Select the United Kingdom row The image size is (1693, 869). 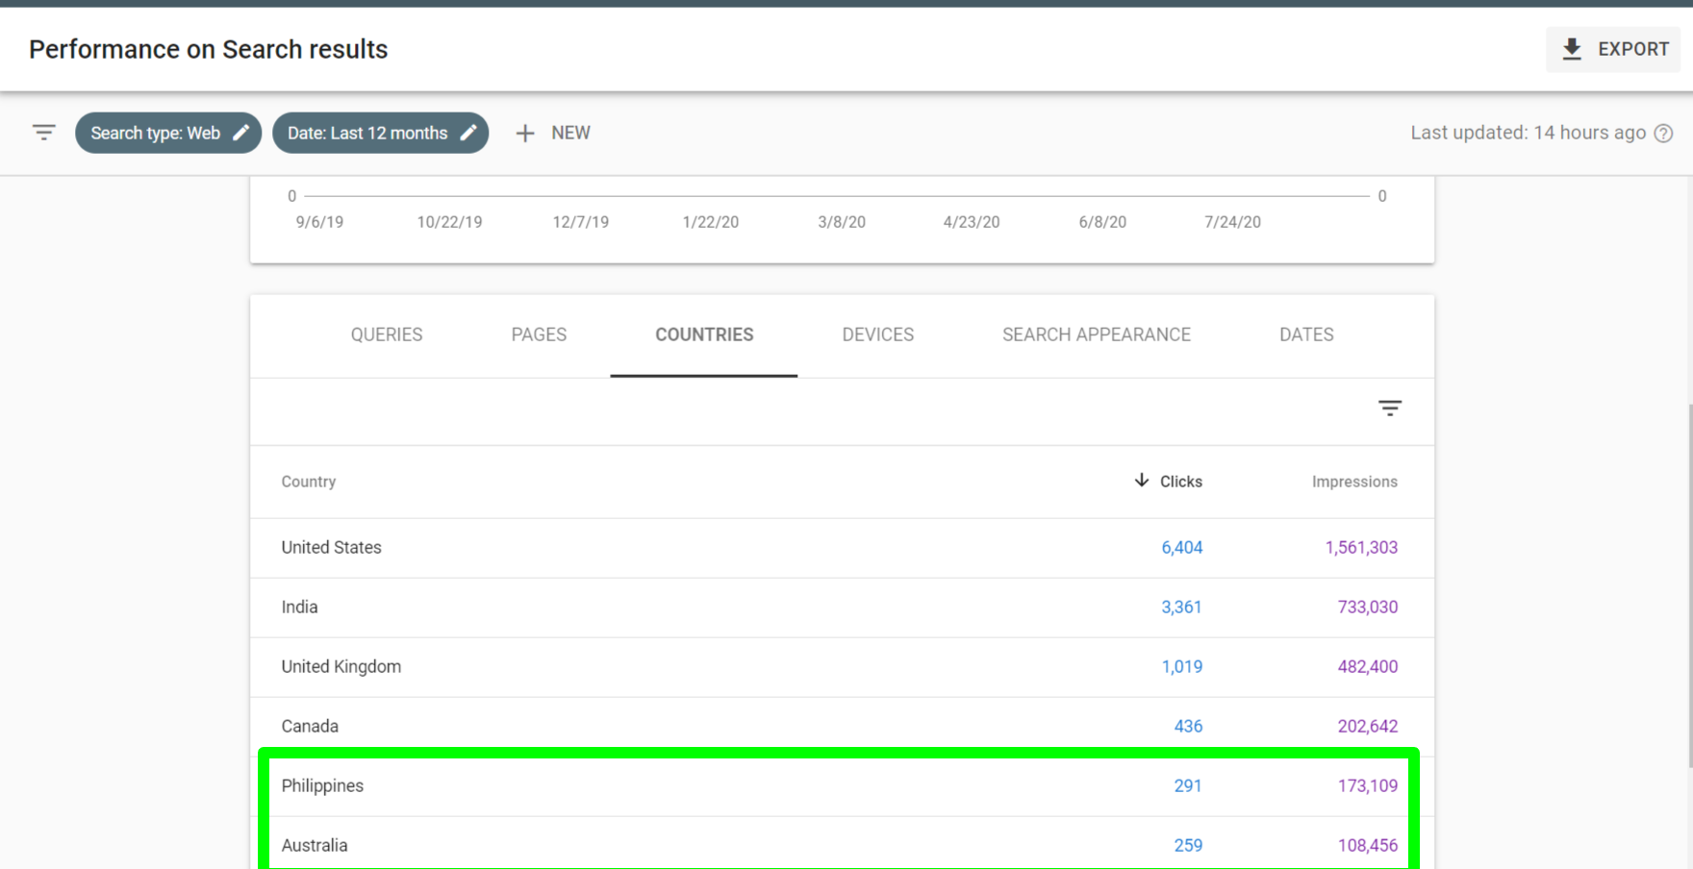tap(842, 667)
